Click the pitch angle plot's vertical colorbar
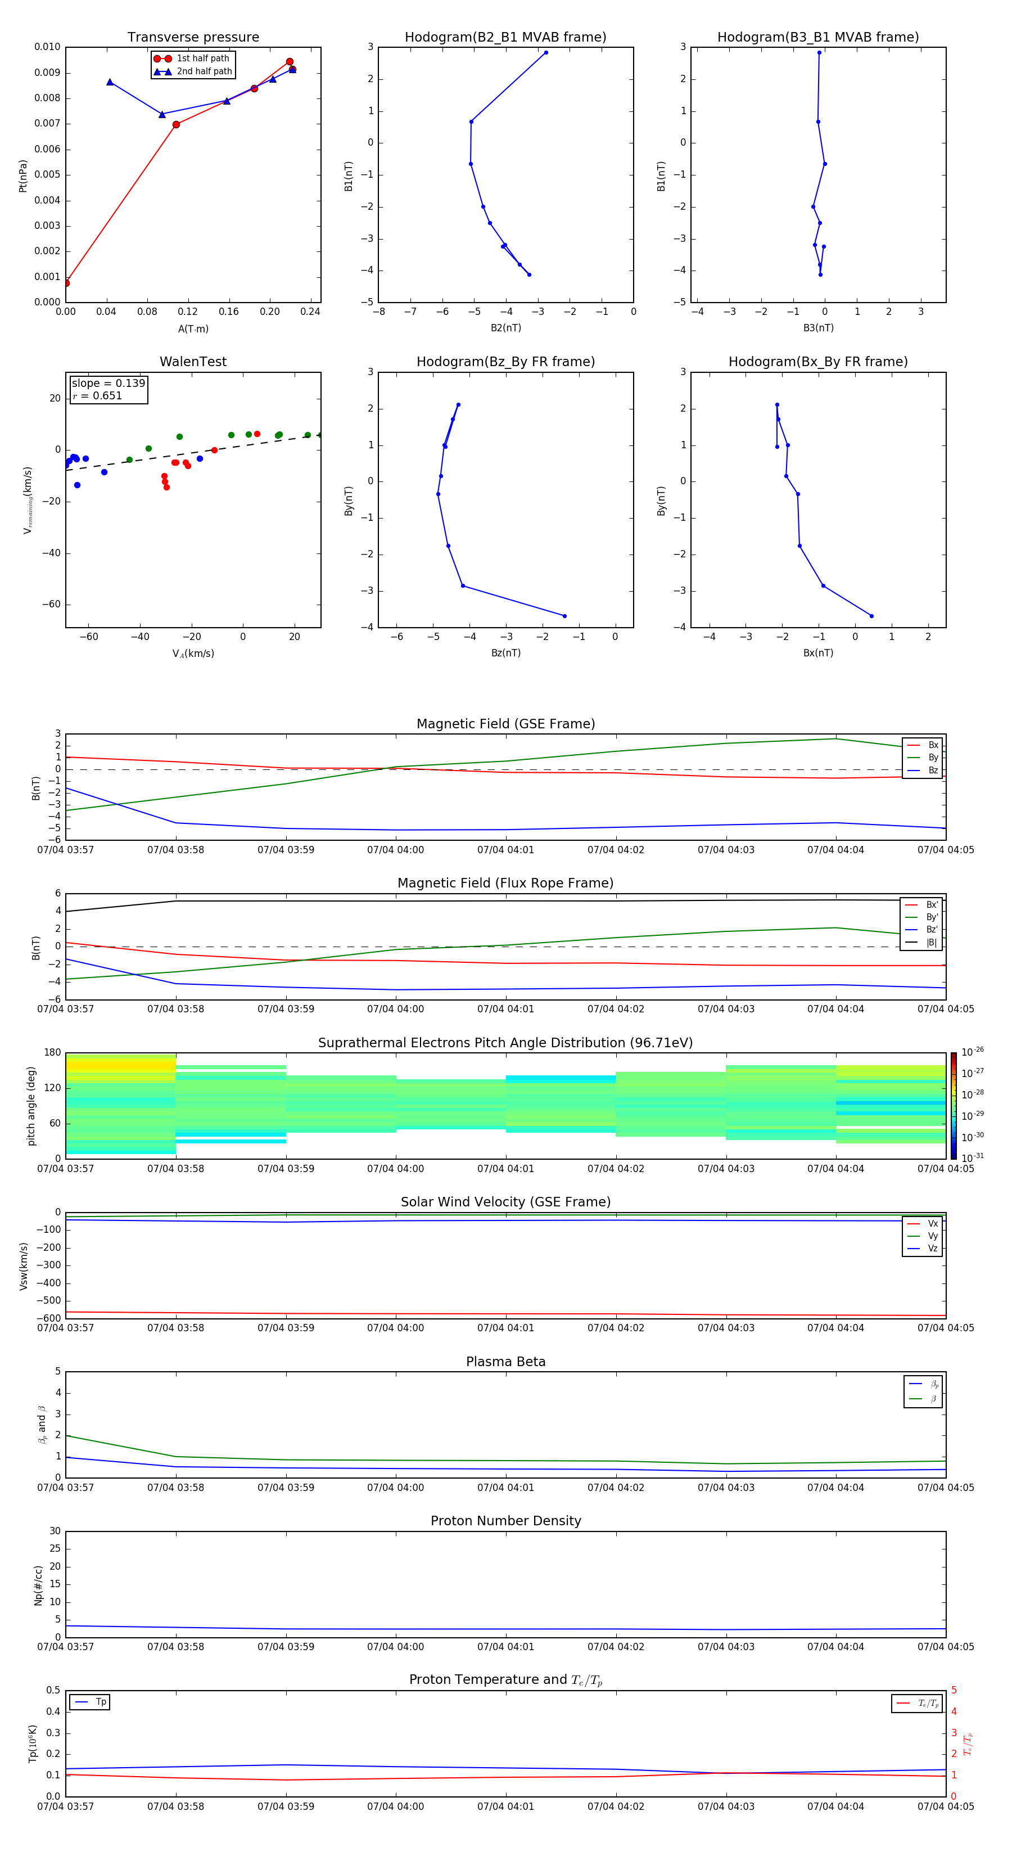Image resolution: width=1012 pixels, height=1856 pixels. click(x=953, y=1105)
